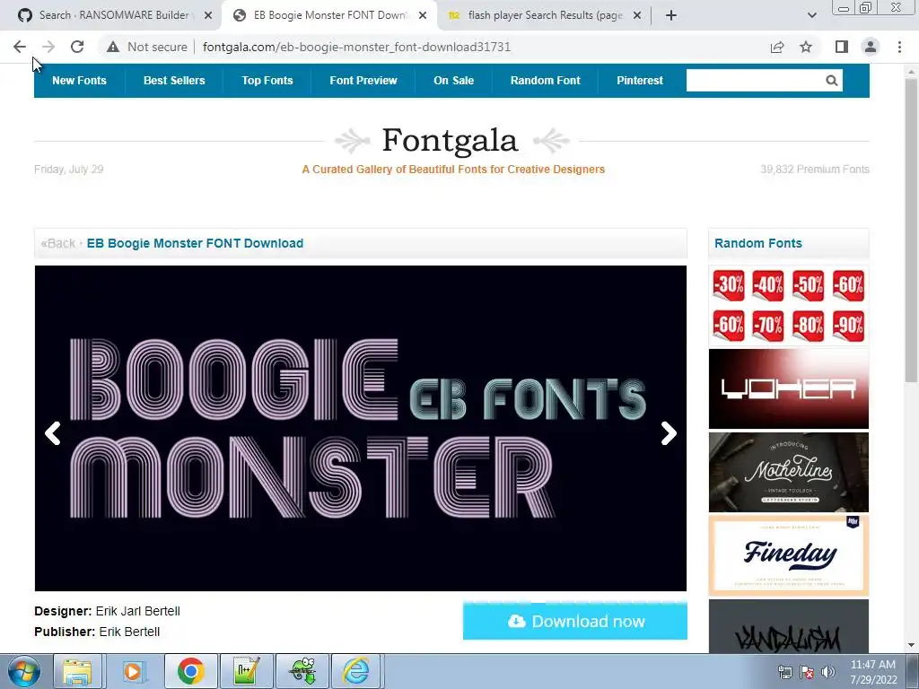The width and height of the screenshot is (919, 689).
Task: Open the Windows Start menu
Action: [x=24, y=671]
